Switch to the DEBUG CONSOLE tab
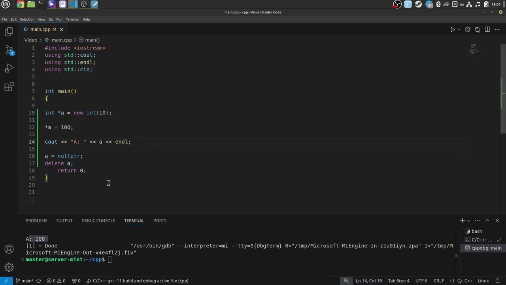The height and width of the screenshot is (285, 506). click(98, 220)
